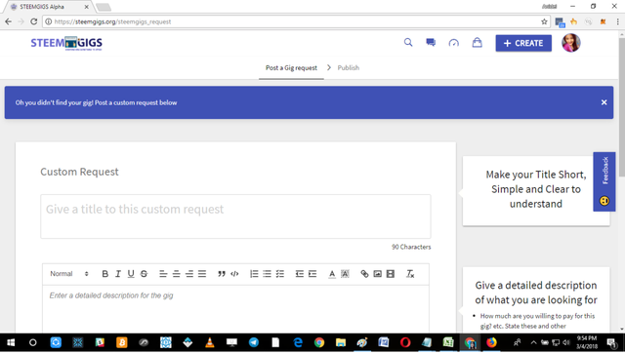Dismiss the blue custom request banner
This screenshot has width=625, height=353.
604,102
